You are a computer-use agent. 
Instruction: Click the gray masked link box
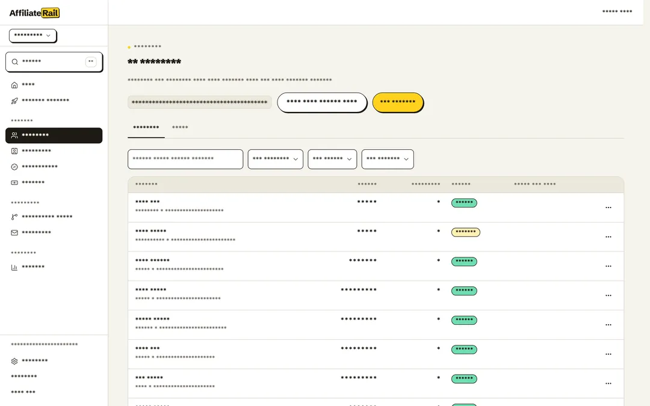tap(199, 102)
